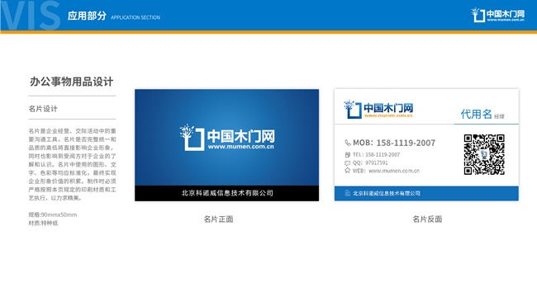The height and width of the screenshot is (301, 537).
Task: Click the WEB: www.mumen.com.cn address on the white card
Action: 386,171
